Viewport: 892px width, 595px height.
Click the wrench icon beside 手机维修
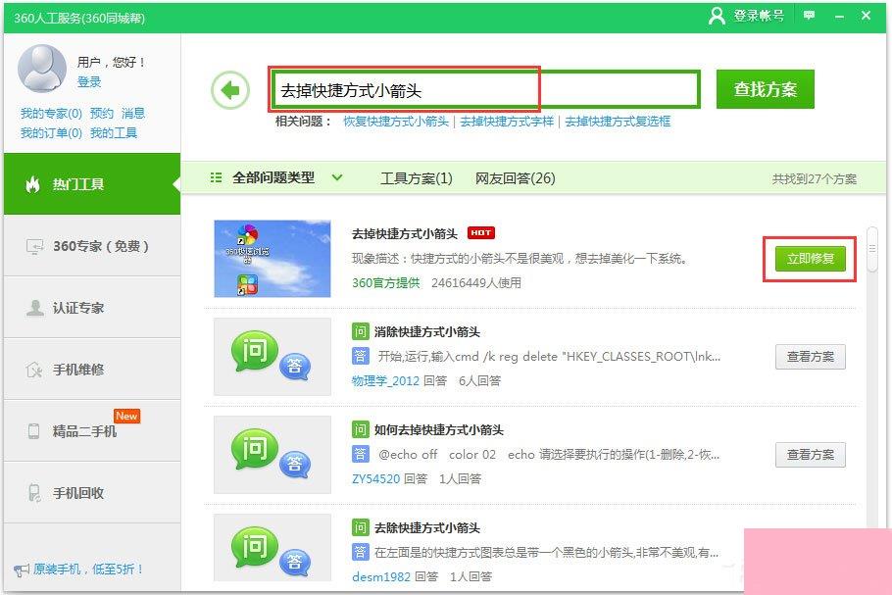(x=34, y=370)
